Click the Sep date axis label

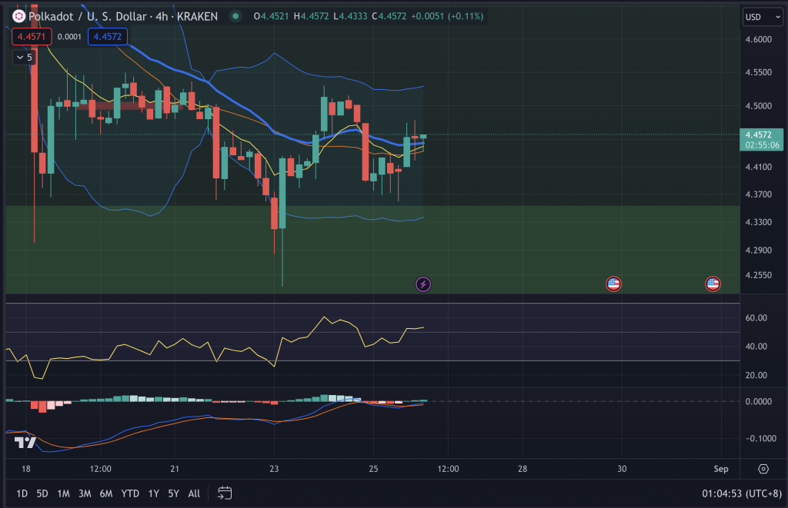[720, 469]
